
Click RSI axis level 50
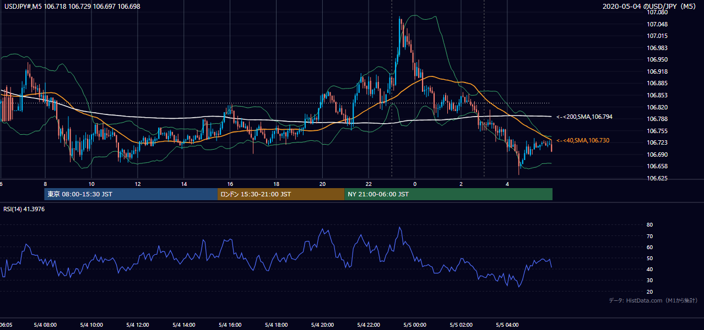click(x=649, y=258)
